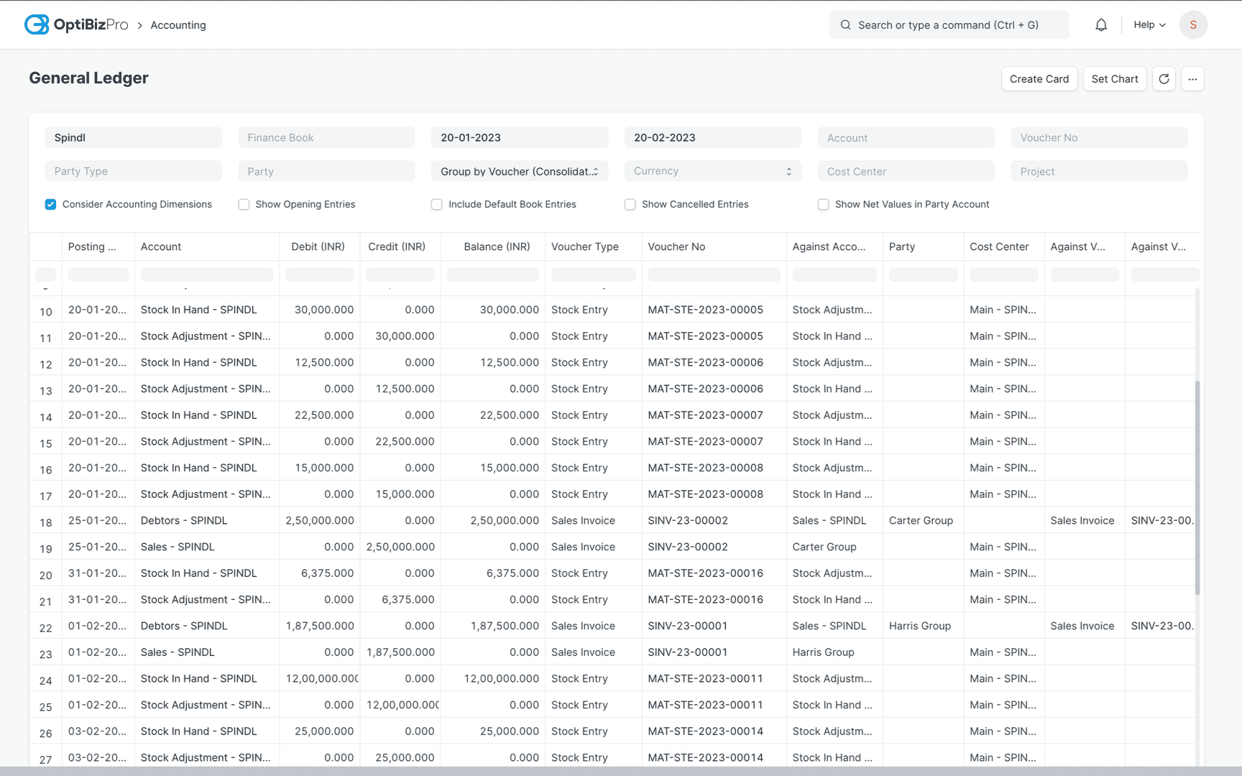Image resolution: width=1242 pixels, height=776 pixels.
Task: Click the Voucher No filter field
Action: pyautogui.click(x=1098, y=137)
